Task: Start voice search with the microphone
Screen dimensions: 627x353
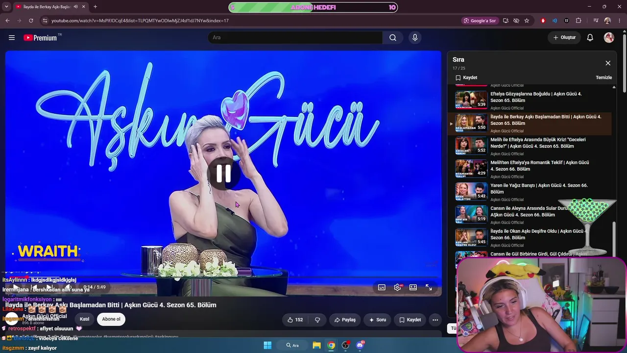Action: pyautogui.click(x=415, y=38)
